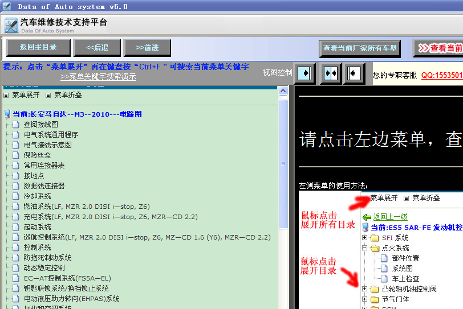The width and height of the screenshot is (463, 309).
Task: Select 系统图 under 点火系统
Action: click(402, 269)
